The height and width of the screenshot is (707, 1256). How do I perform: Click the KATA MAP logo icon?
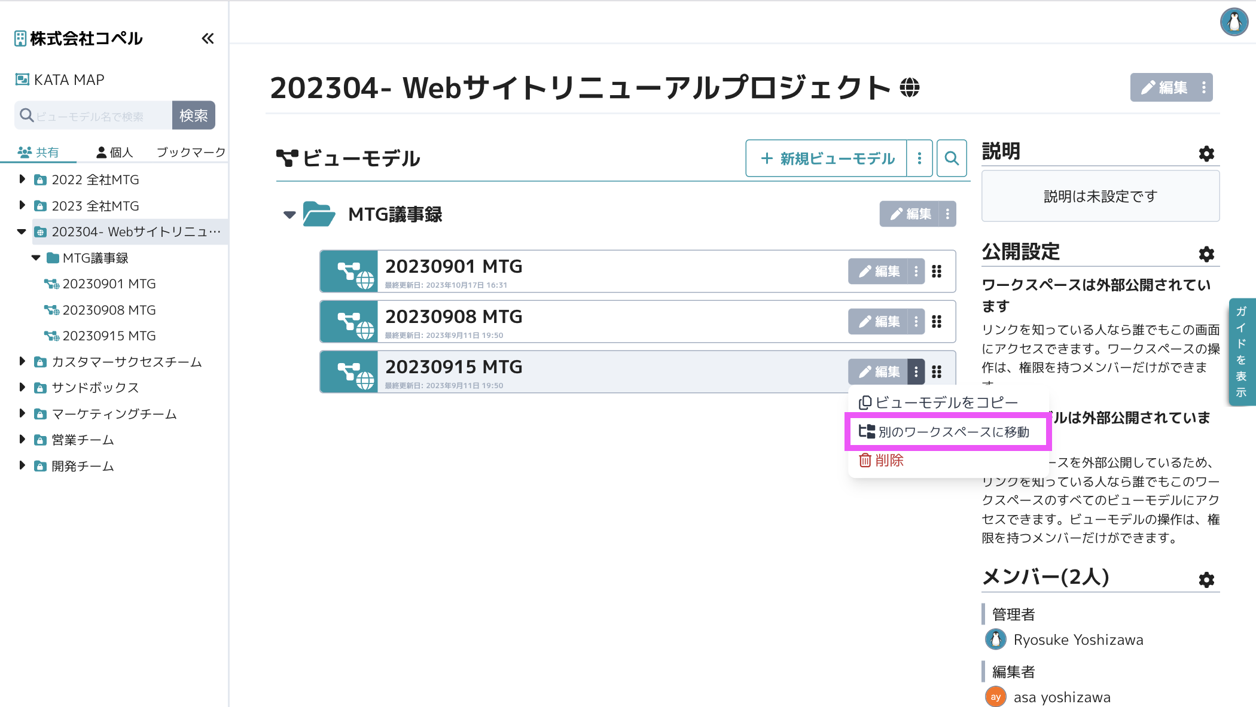pyautogui.click(x=22, y=80)
